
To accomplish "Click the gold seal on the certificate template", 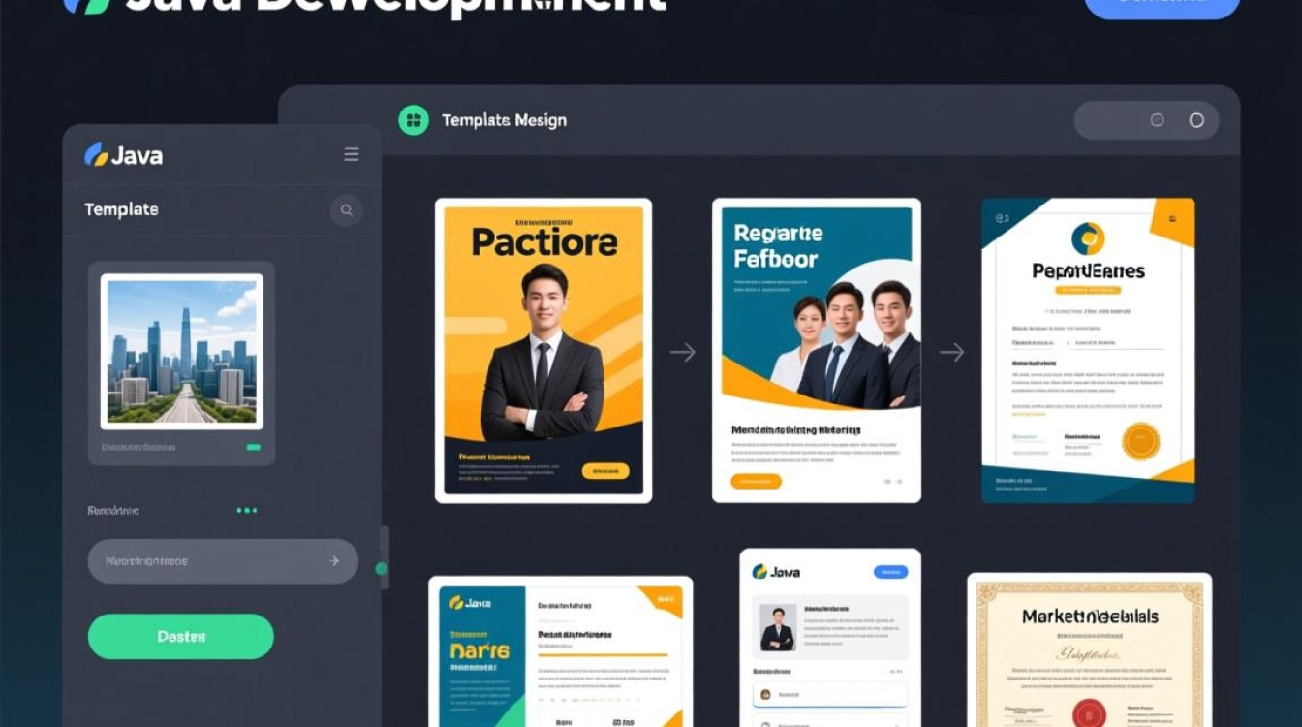I will (x=1140, y=441).
